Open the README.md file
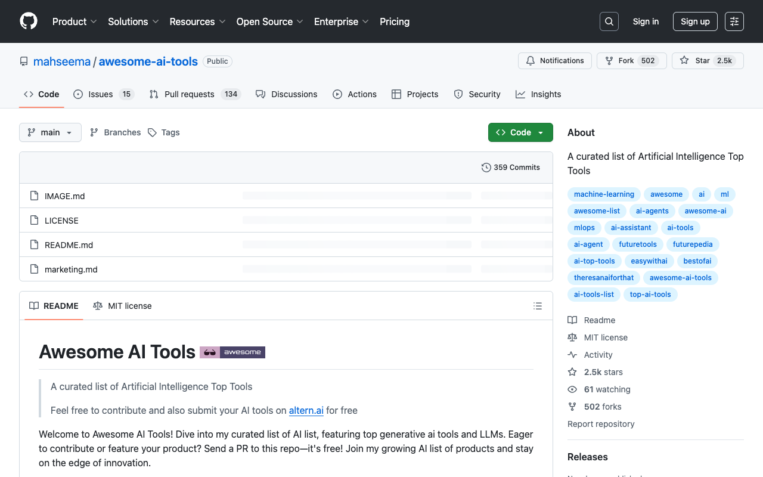 pyautogui.click(x=69, y=245)
